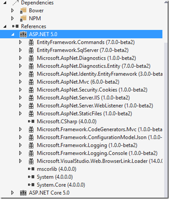Expand the Bower folder

12,10
